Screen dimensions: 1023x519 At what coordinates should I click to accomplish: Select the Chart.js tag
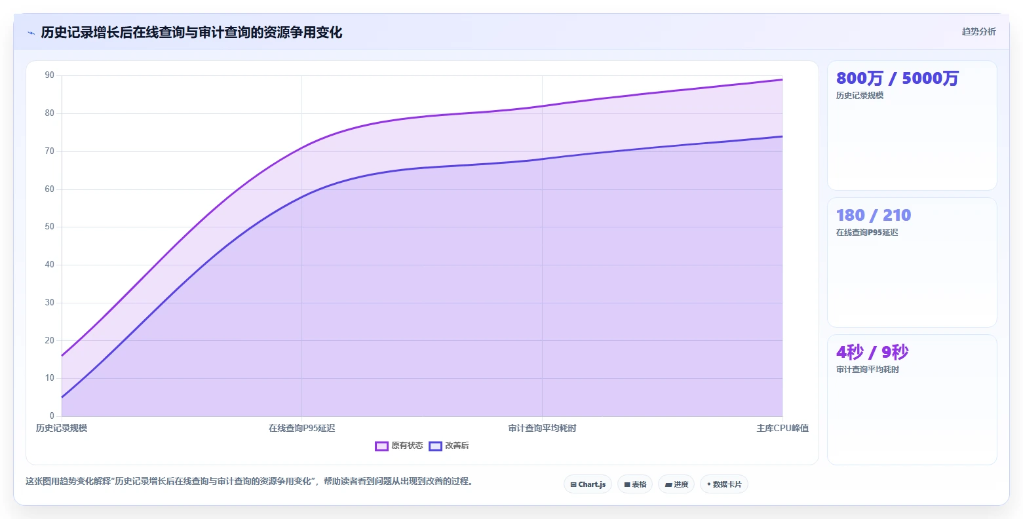[588, 484]
